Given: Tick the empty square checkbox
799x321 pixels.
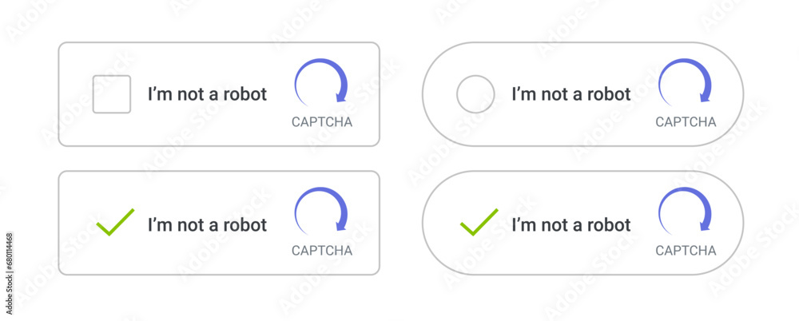Looking at the screenshot, I should pos(112,94).
